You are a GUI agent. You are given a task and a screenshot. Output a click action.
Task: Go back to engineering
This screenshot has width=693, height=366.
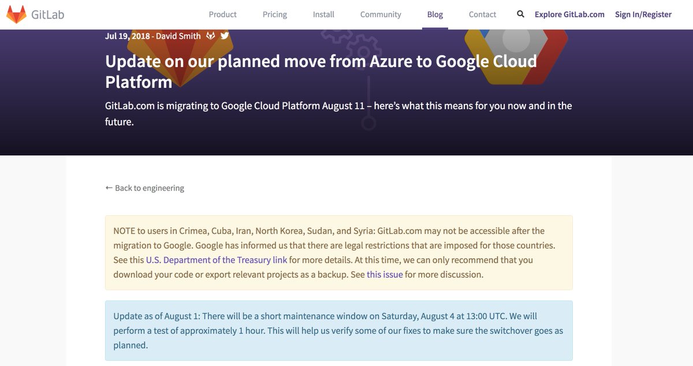pyautogui.click(x=145, y=188)
